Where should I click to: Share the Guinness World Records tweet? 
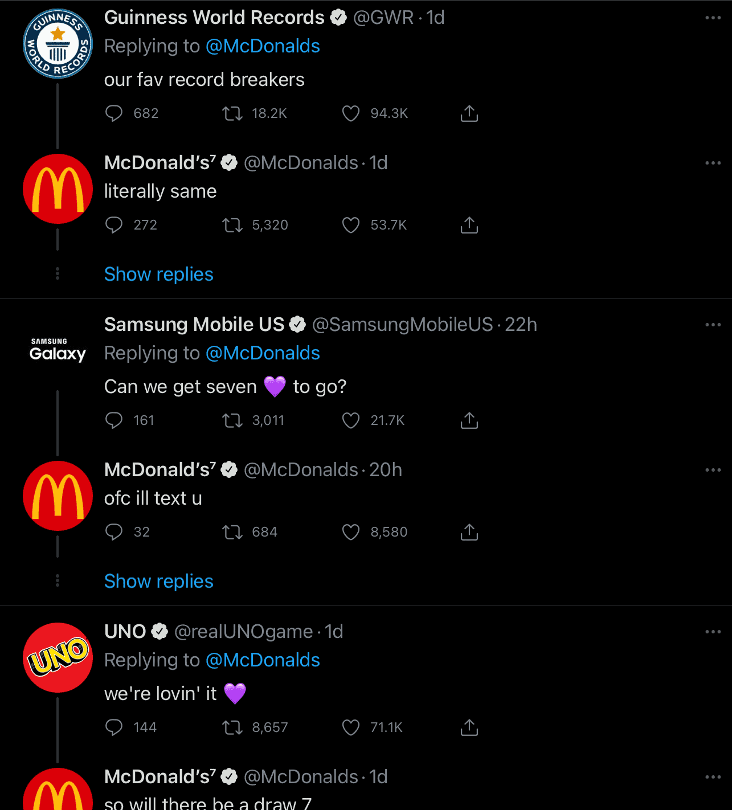(469, 113)
